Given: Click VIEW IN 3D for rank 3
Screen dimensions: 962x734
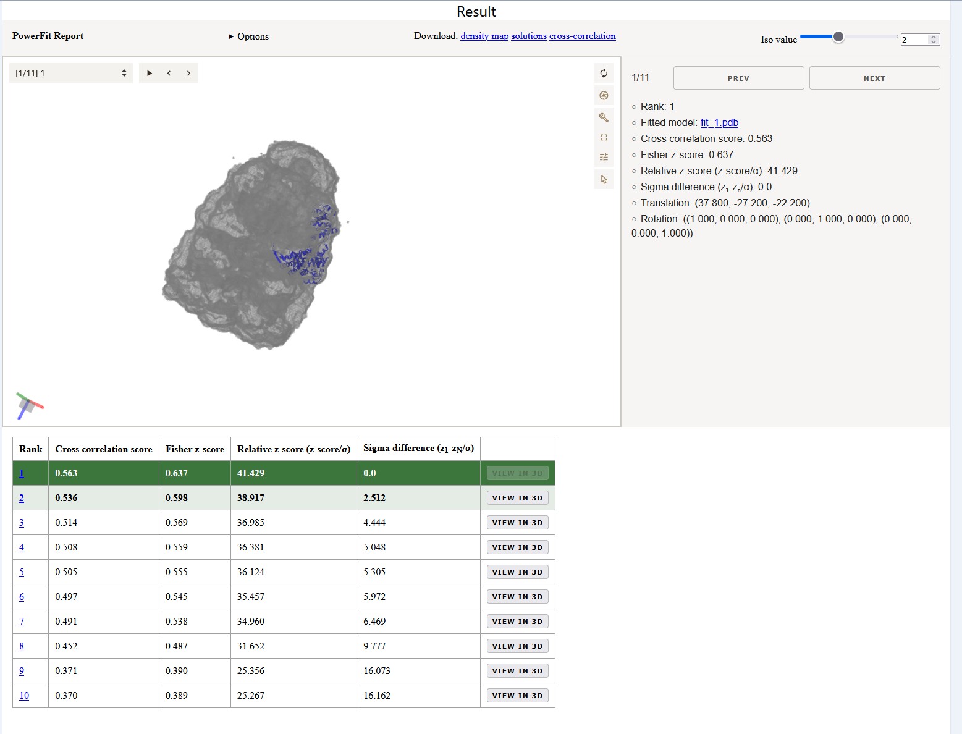Looking at the screenshot, I should pos(517,523).
